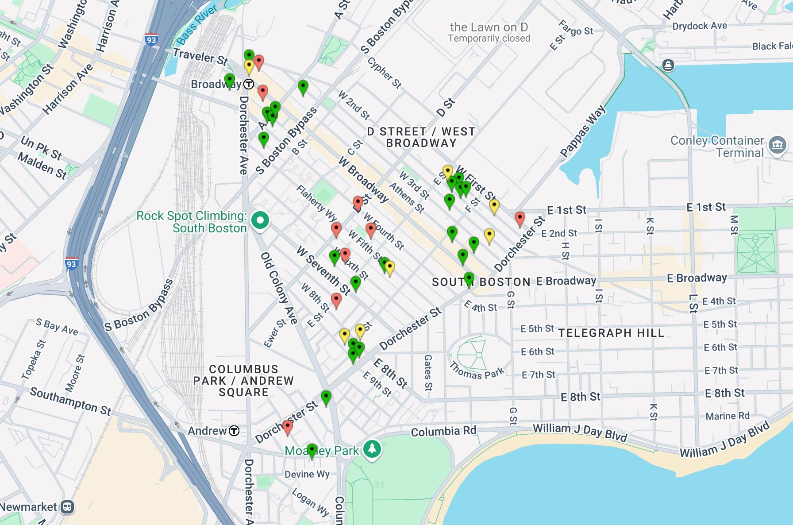793x525 pixels.
Task: Click the "Moore St" label
Action: click(75, 373)
